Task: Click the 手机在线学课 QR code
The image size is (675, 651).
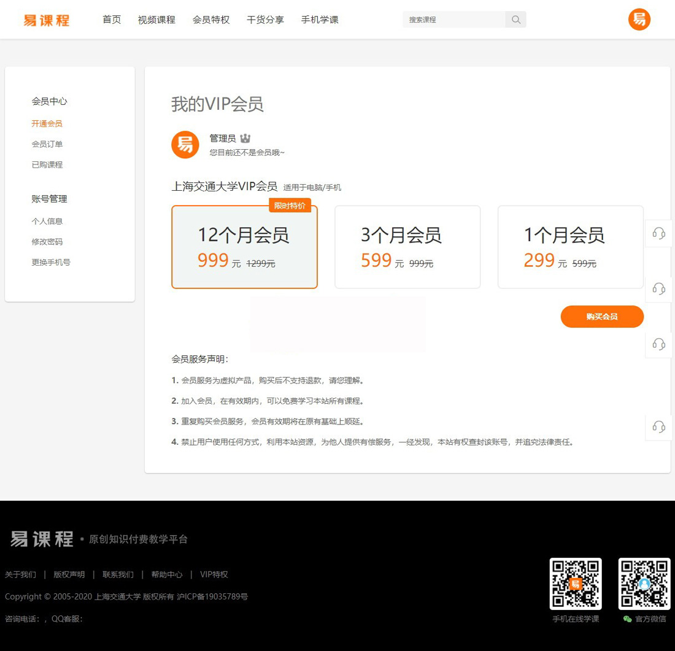Action: click(575, 584)
